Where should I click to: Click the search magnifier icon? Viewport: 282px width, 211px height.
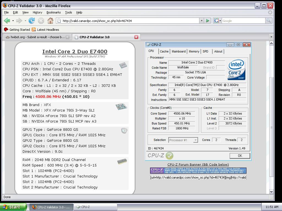point(269,21)
